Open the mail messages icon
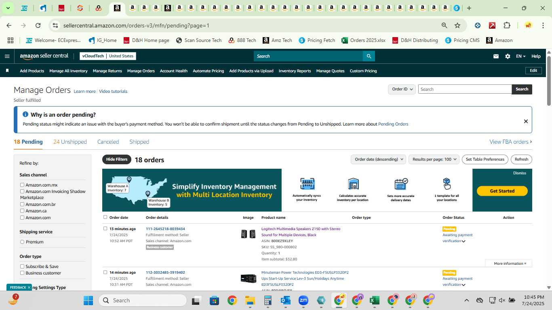552x310 pixels. pos(496,56)
